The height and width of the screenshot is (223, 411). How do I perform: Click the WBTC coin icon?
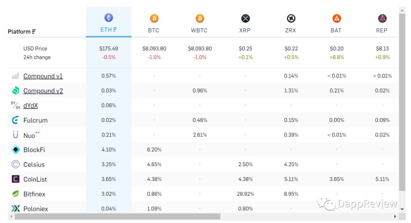(x=200, y=19)
